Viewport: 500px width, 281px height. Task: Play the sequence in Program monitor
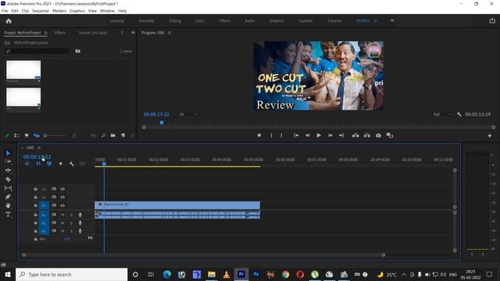coord(319,135)
